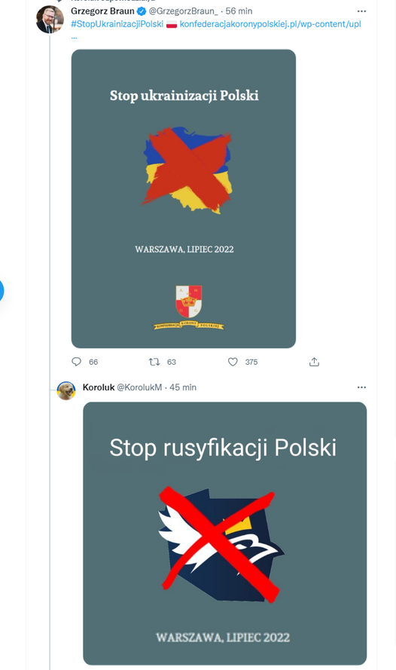The height and width of the screenshot is (670, 396).
Task: Open the @KorolukM handle
Action: pos(139,387)
